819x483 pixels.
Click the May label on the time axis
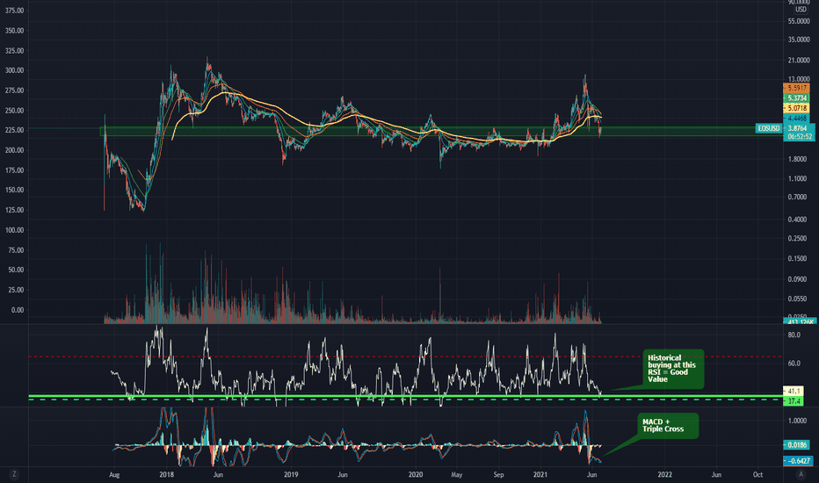(x=457, y=474)
